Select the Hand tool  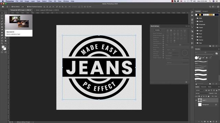coord(5,41)
